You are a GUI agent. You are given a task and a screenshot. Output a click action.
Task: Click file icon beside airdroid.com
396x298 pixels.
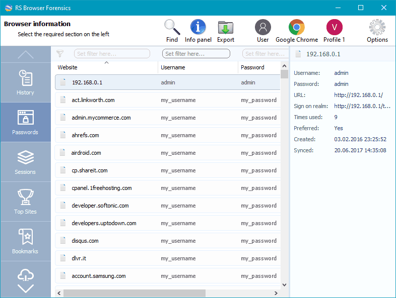62,152
